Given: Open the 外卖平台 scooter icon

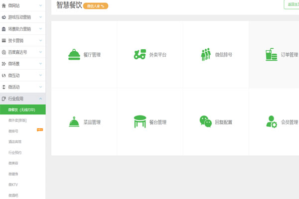Looking at the screenshot, I should [x=140, y=54].
